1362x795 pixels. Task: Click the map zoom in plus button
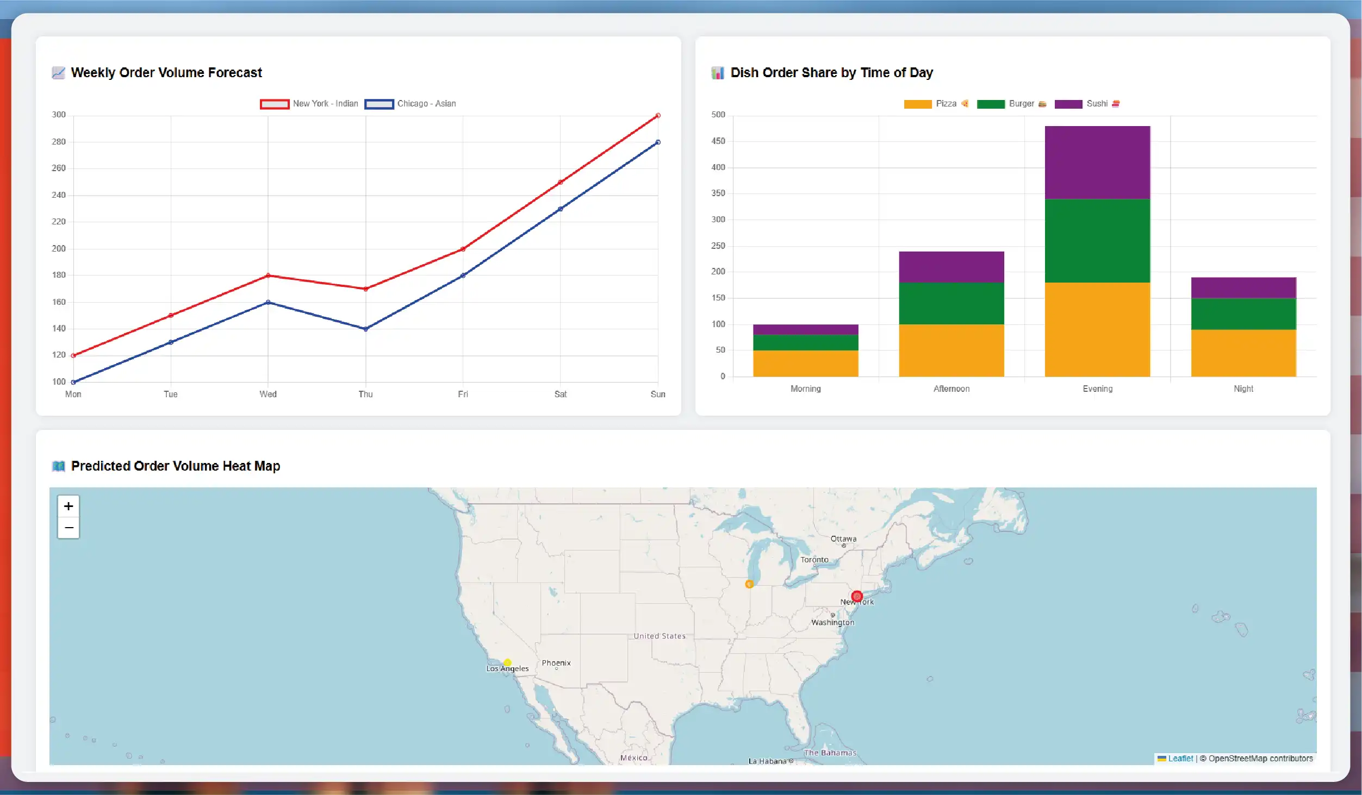[69, 506]
